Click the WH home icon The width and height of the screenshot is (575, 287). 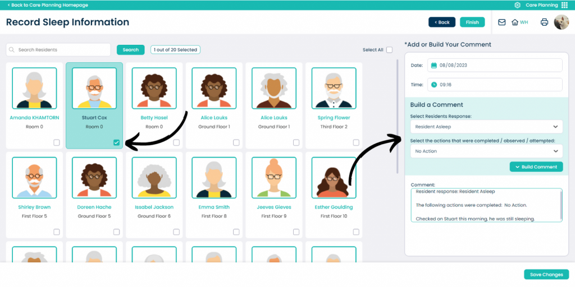pyautogui.click(x=515, y=22)
